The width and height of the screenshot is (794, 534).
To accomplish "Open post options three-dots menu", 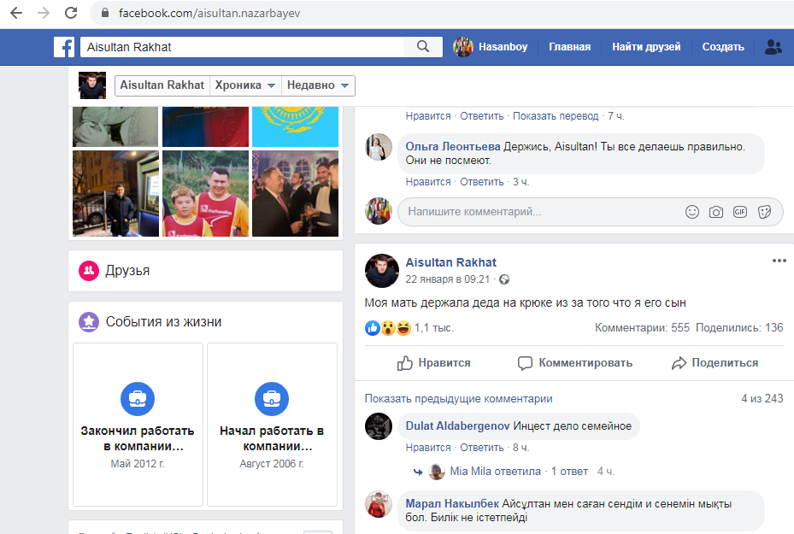I will coord(778,261).
